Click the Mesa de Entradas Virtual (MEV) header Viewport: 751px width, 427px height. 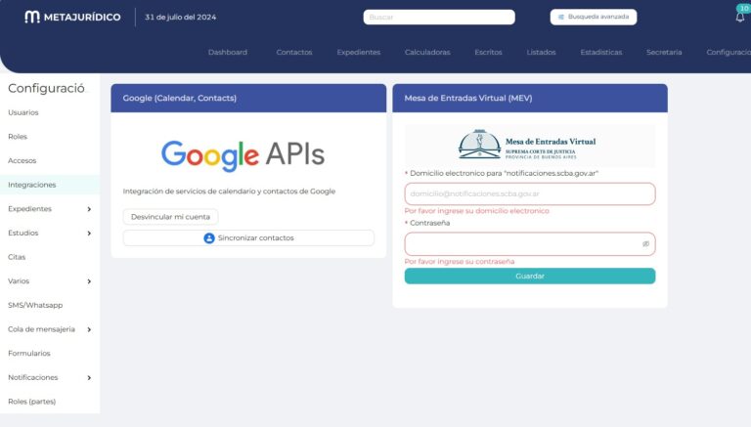tap(530, 98)
